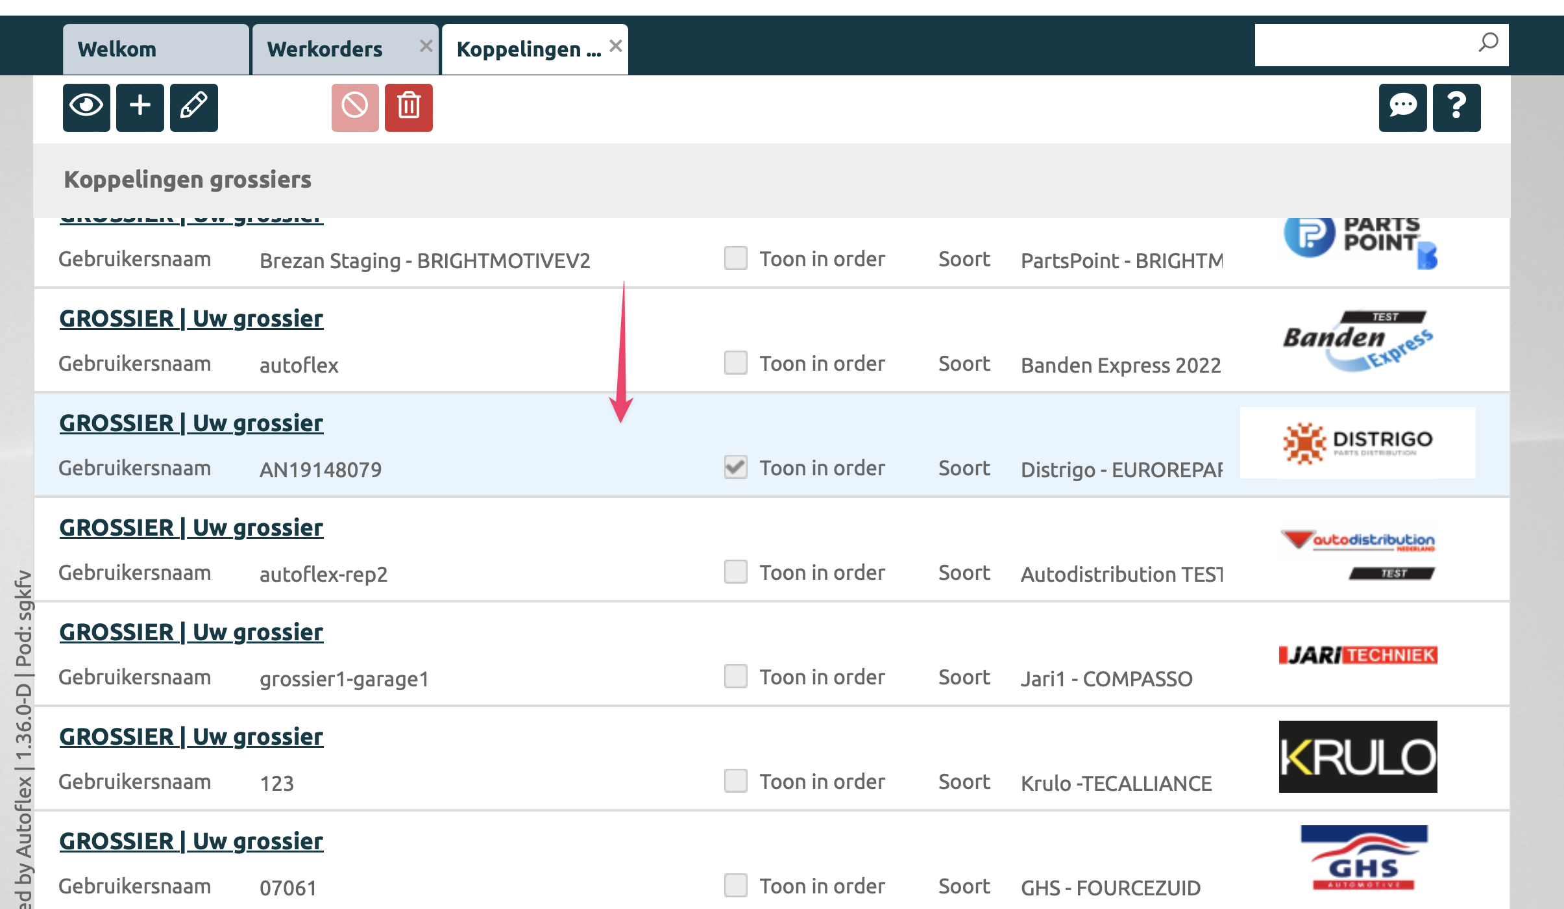Enable Toon in order for Banden Express
Image resolution: width=1564 pixels, height=909 pixels.
735,363
